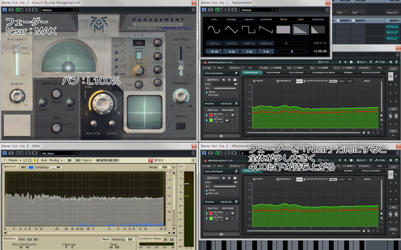The width and height of the screenshot is (401, 250).
Task: Select the white noise waveform
Action: (x=284, y=30)
